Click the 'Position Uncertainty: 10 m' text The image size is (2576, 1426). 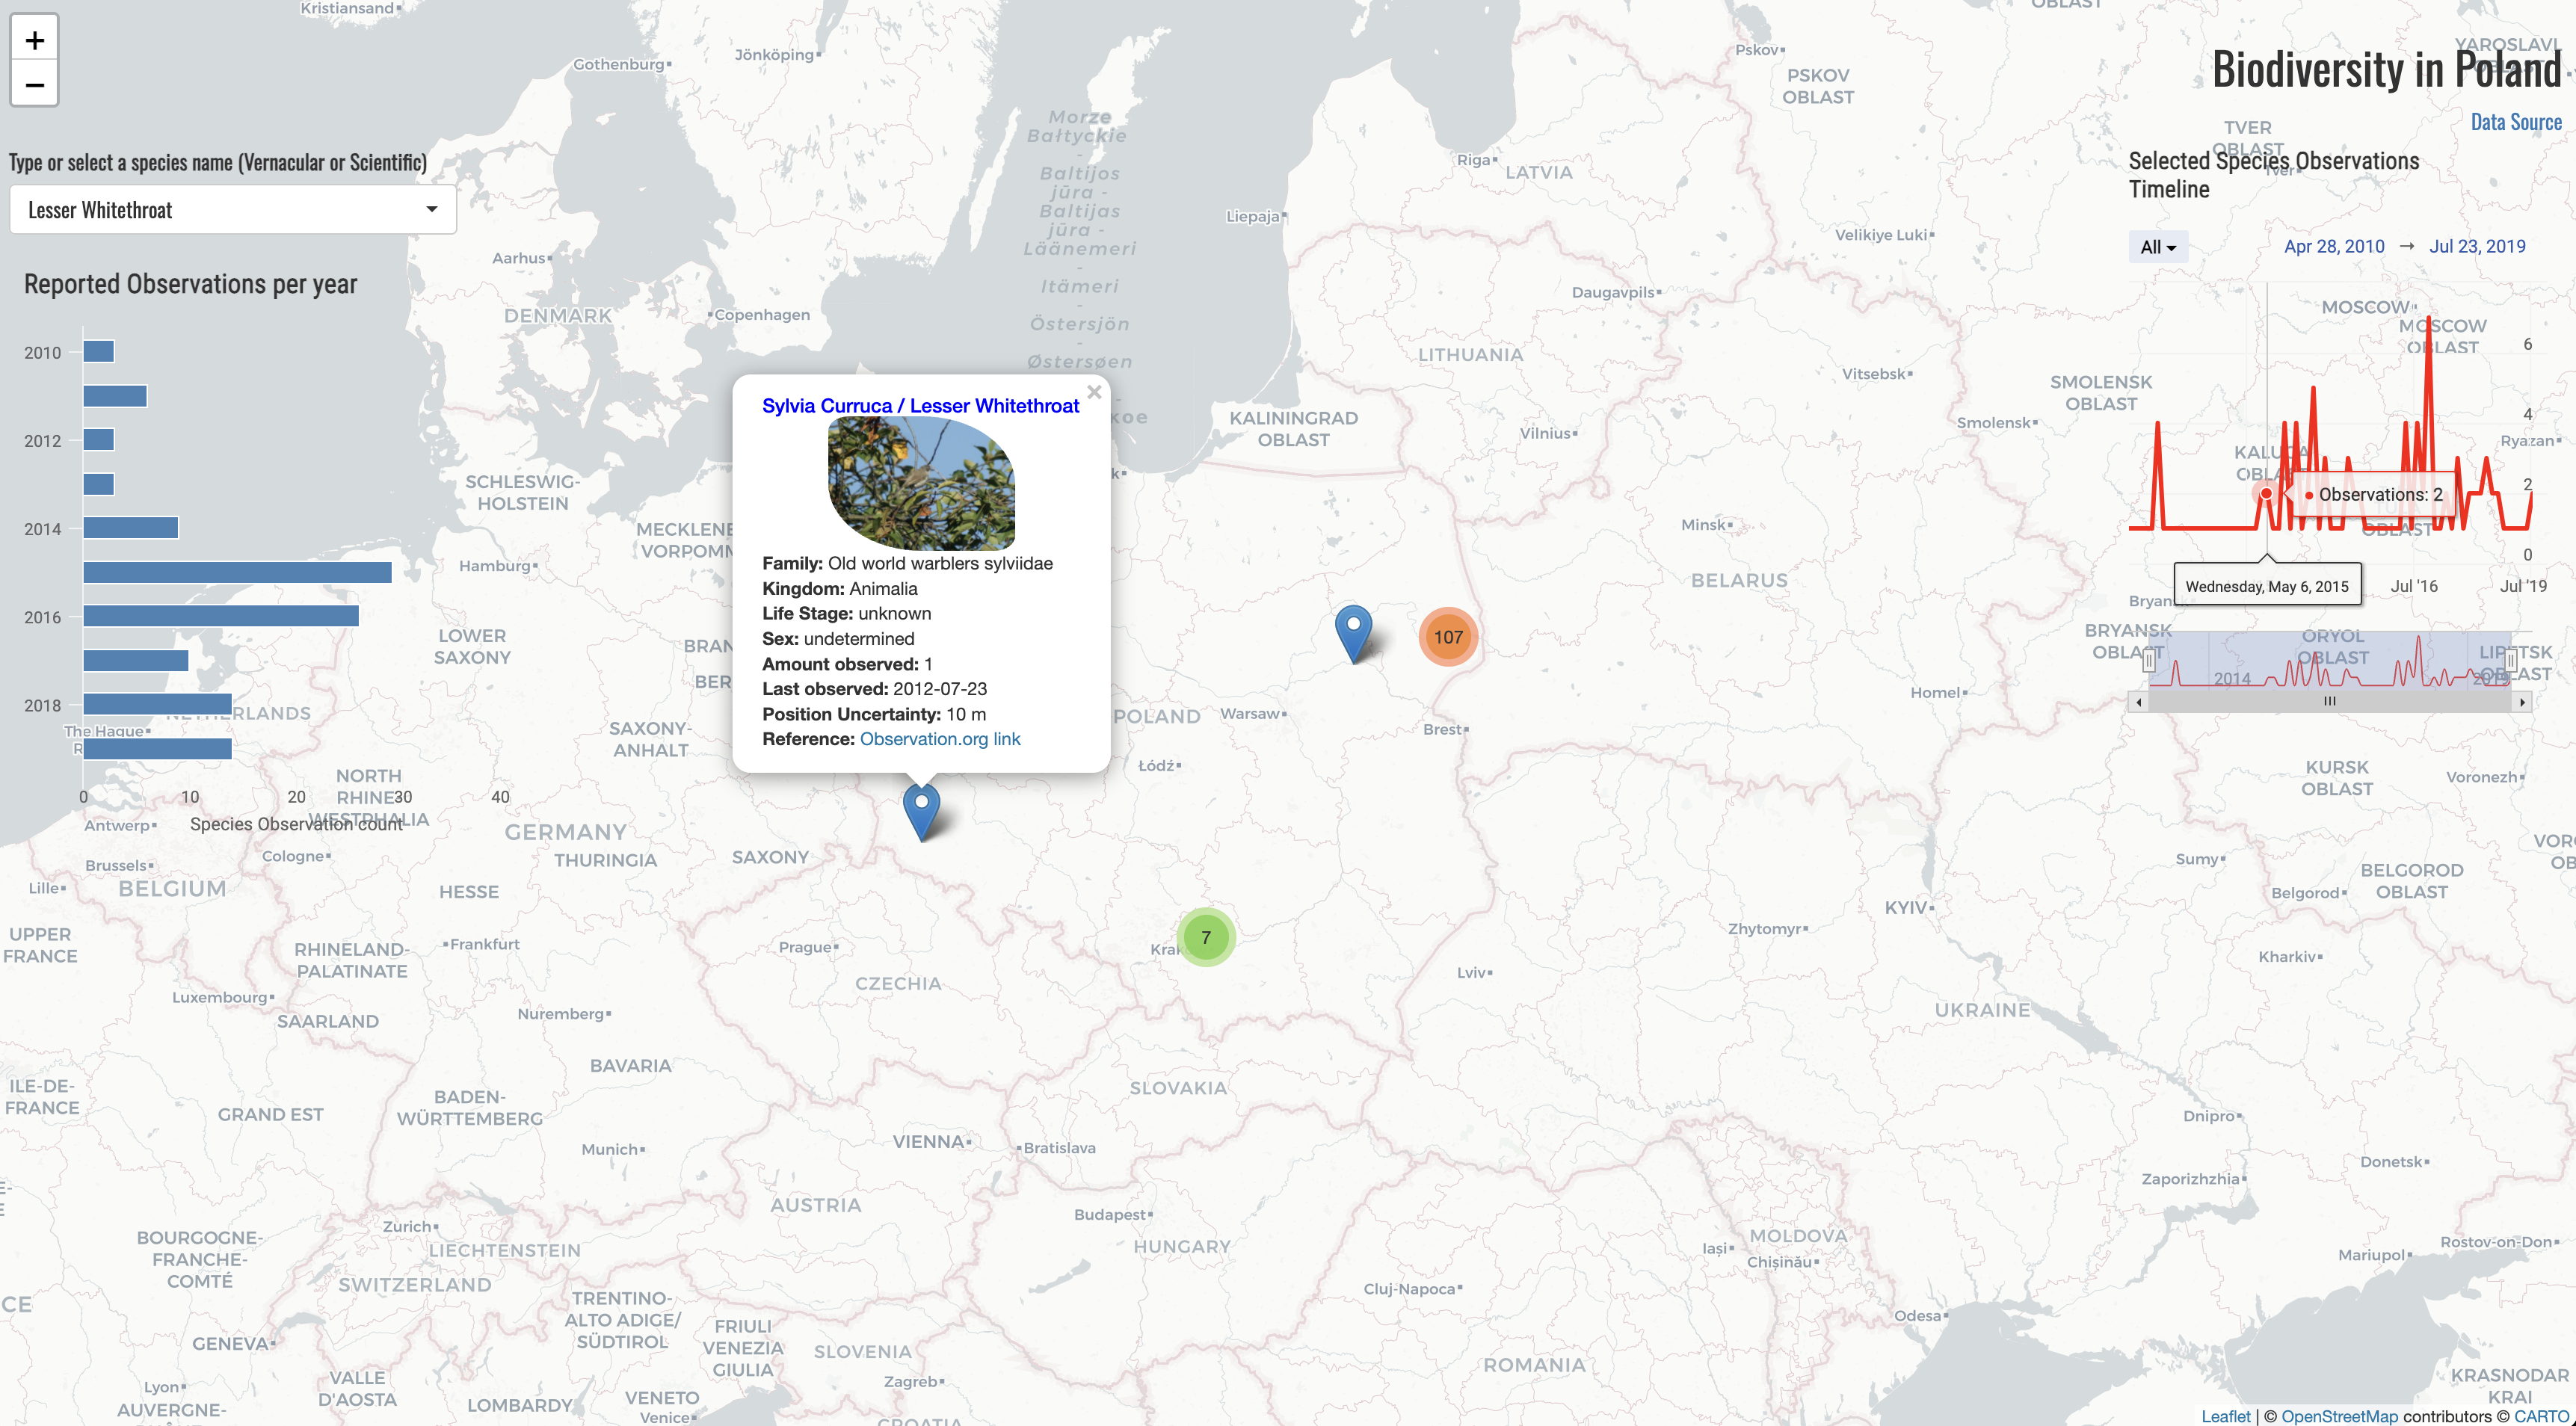(874, 714)
